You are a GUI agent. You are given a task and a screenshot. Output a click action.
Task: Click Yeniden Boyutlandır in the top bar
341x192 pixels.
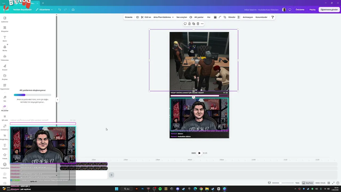(22, 10)
